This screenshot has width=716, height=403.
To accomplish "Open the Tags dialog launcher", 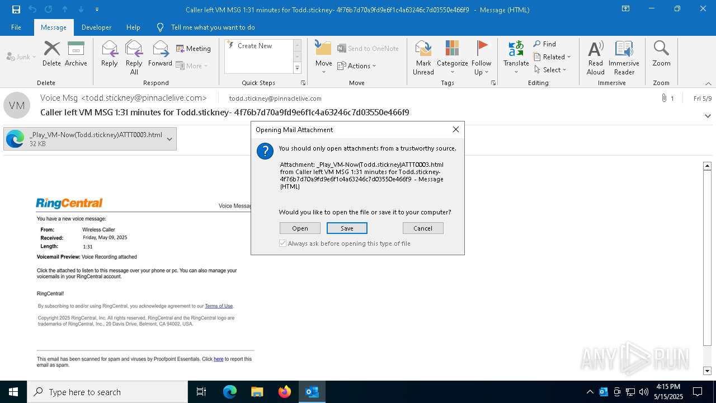I will pos(493,83).
